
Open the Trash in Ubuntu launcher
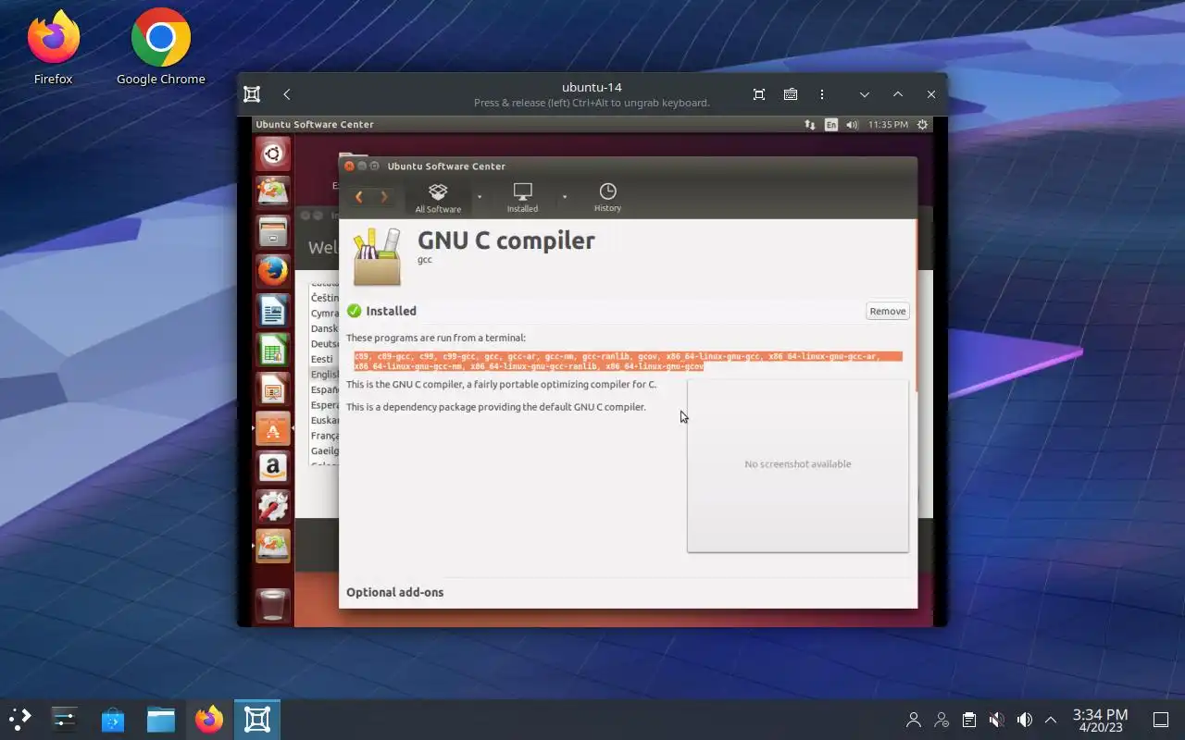pyautogui.click(x=273, y=605)
